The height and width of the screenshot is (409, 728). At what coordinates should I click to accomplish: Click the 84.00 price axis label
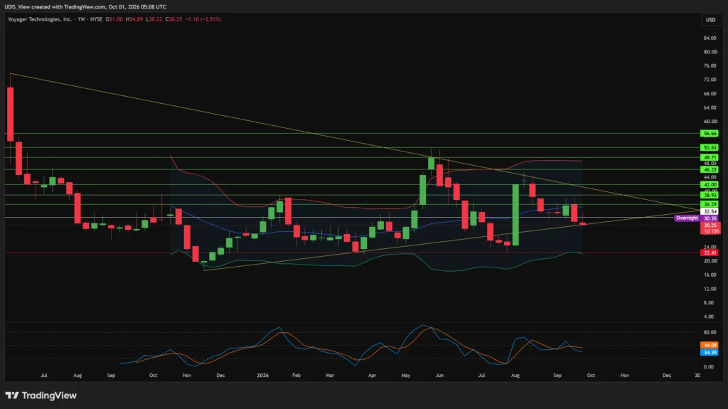click(710, 38)
